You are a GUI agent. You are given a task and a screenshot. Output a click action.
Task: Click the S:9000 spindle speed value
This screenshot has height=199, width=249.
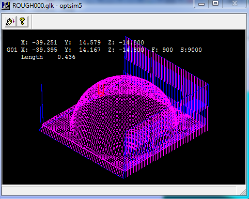(x=191, y=50)
